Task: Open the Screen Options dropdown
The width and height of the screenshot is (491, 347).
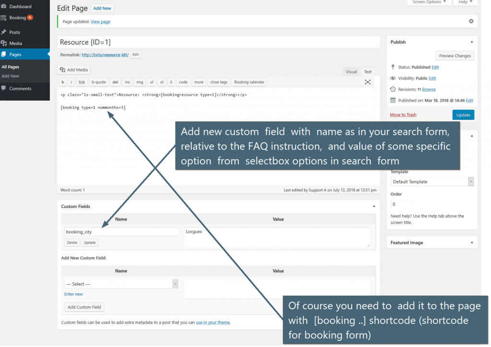Action: [429, 2]
